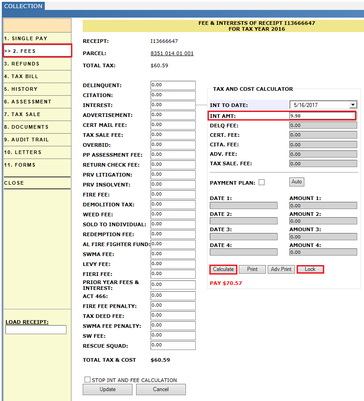This screenshot has height=401, width=364.
Task: Click the Advertisement amount field
Action: (173, 115)
